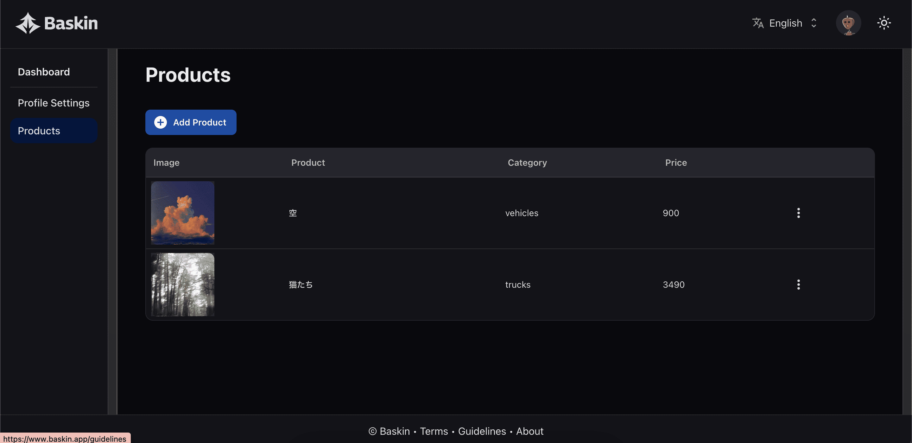Screen dimensions: 912x443
Task: Open options menu for 猫たち product
Action: pos(798,285)
